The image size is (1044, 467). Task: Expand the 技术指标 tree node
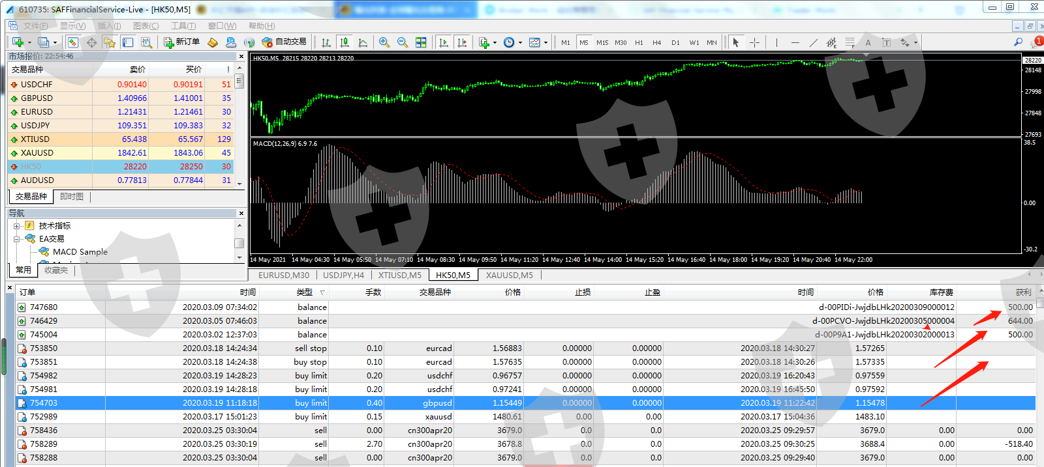(17, 226)
